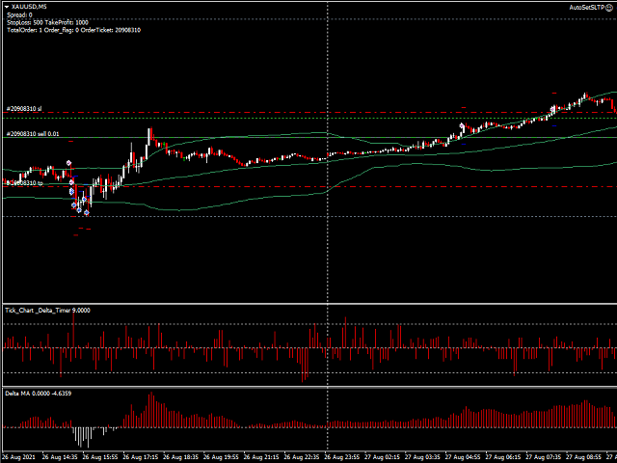Select the #20908310 sl stop loss label
Image resolution: width=617 pixels, height=463 pixels.
coord(24,108)
